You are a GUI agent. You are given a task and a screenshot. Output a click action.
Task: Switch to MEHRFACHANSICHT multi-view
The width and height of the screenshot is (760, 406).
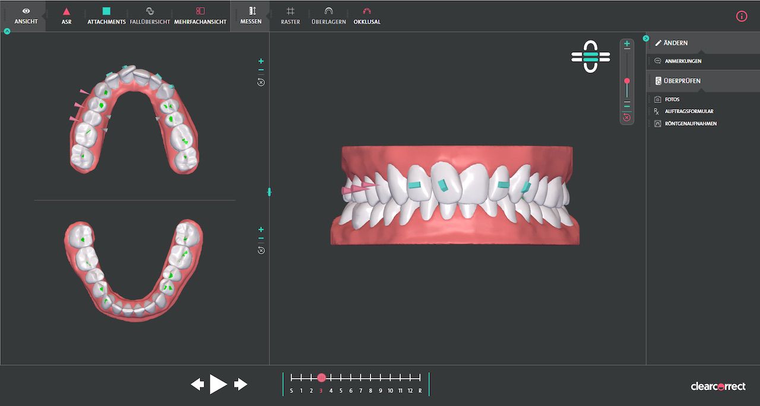point(200,16)
